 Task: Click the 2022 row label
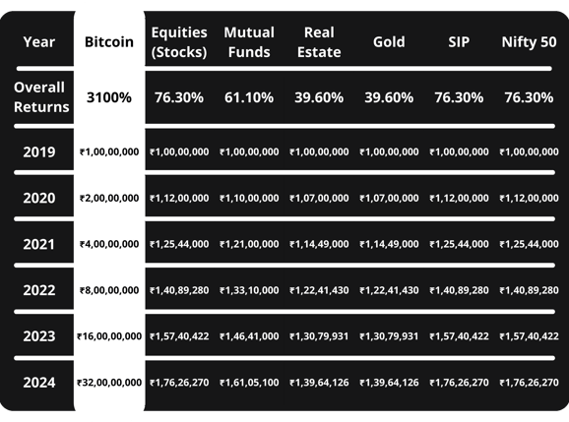(x=39, y=290)
